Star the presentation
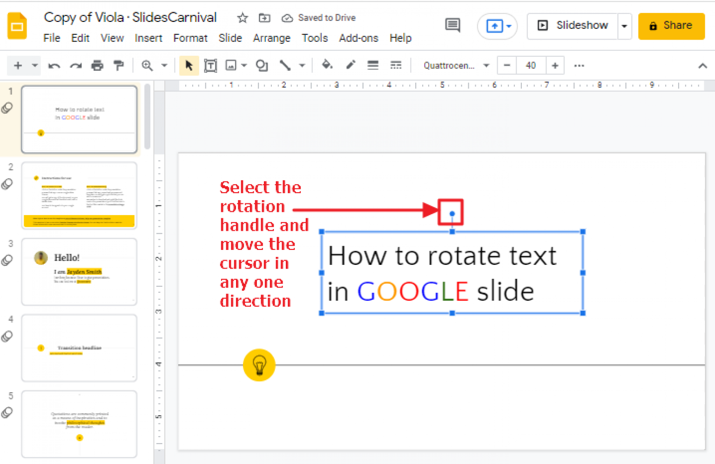 pyautogui.click(x=243, y=18)
